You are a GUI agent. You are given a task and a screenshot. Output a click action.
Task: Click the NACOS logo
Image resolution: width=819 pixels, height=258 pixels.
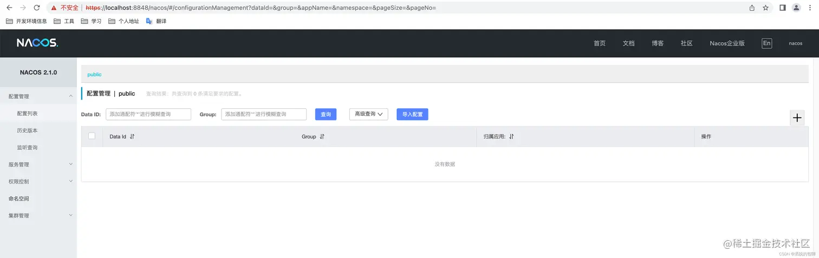click(x=37, y=43)
